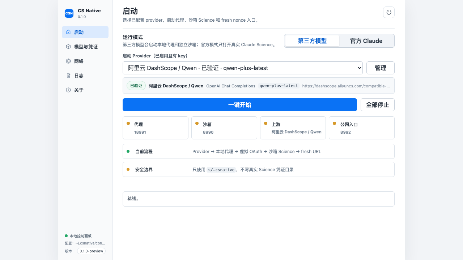Screen dimensions: 463x260
Task: Click the 就绪。 status box
Action: [259, 199]
